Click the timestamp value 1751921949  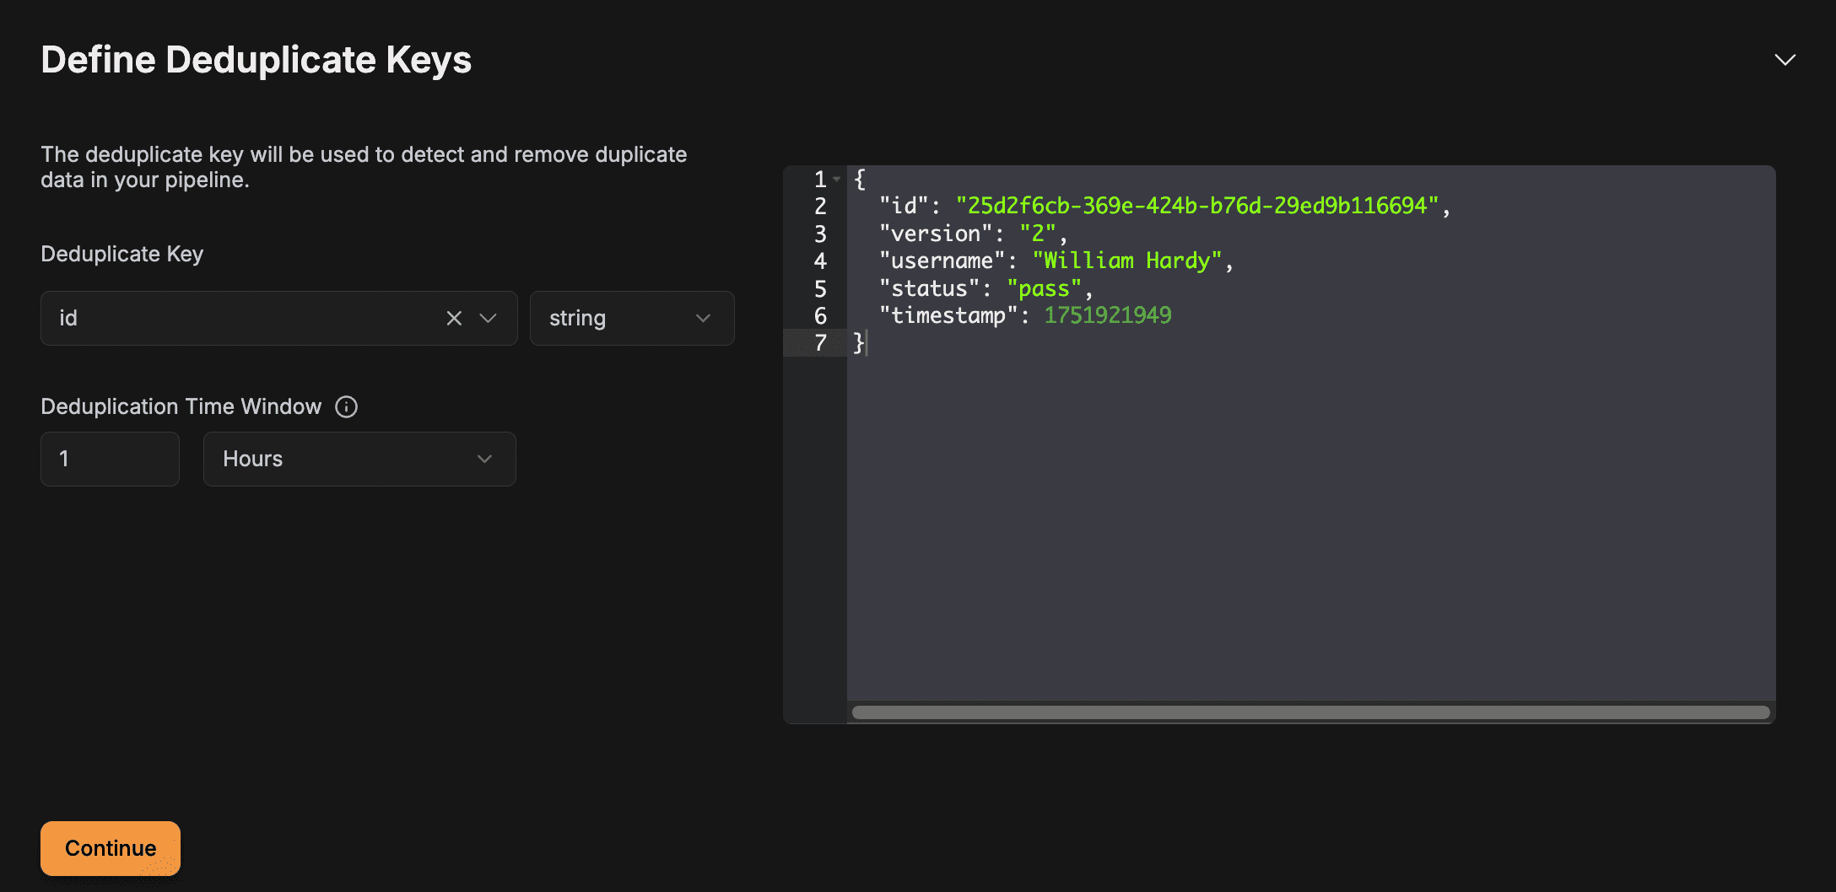click(x=1108, y=315)
